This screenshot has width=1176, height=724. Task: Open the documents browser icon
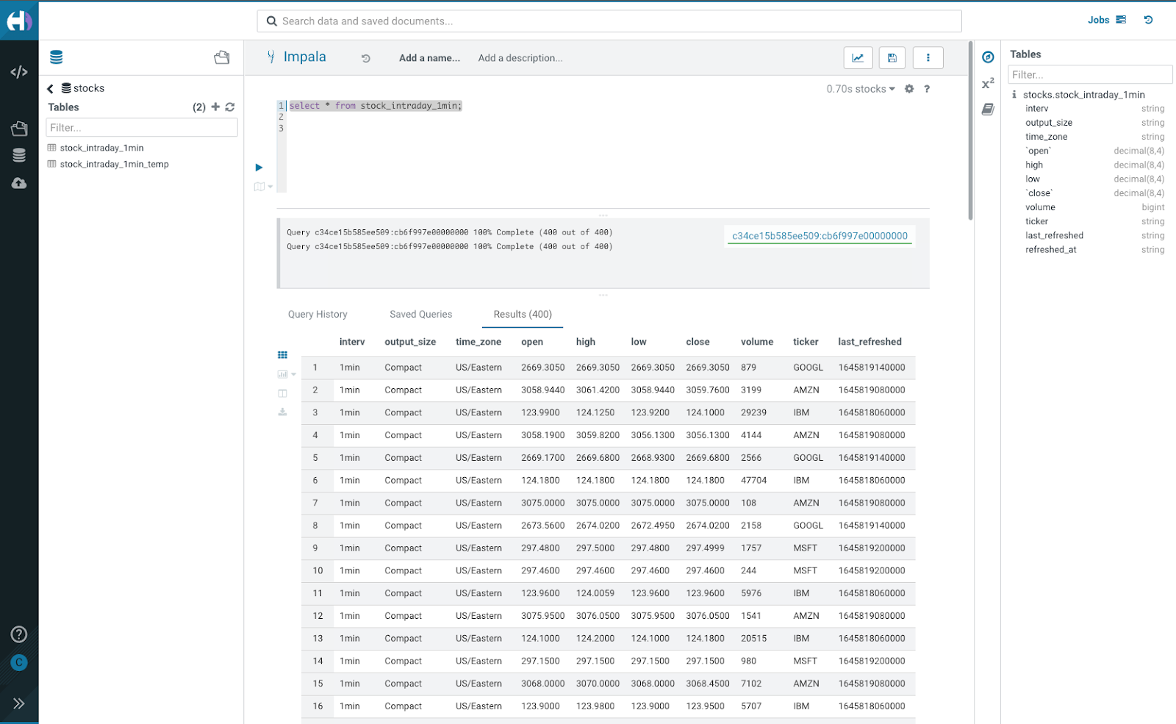[19, 128]
